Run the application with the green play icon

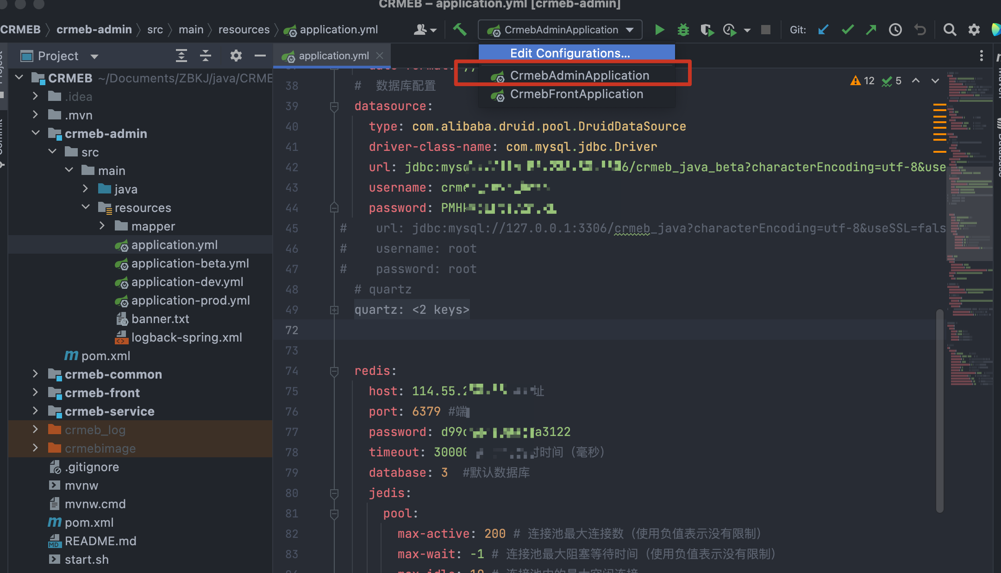tap(659, 29)
